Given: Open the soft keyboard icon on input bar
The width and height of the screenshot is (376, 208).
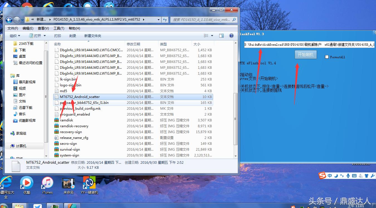Looking at the screenshot, I should 354,176.
